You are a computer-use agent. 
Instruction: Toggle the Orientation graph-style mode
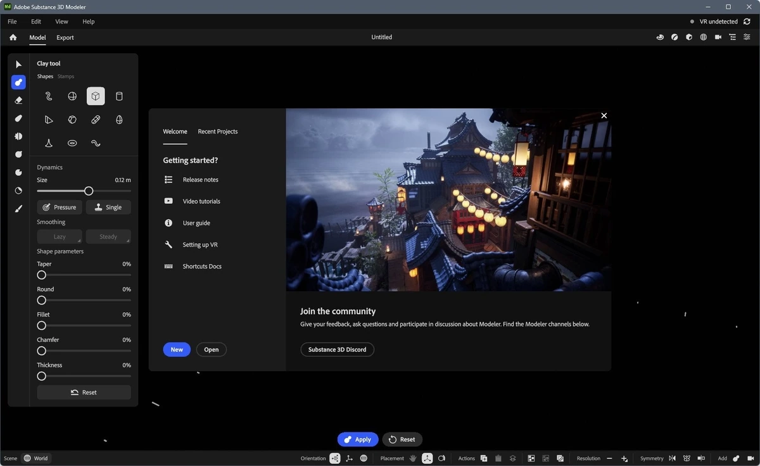click(x=334, y=458)
